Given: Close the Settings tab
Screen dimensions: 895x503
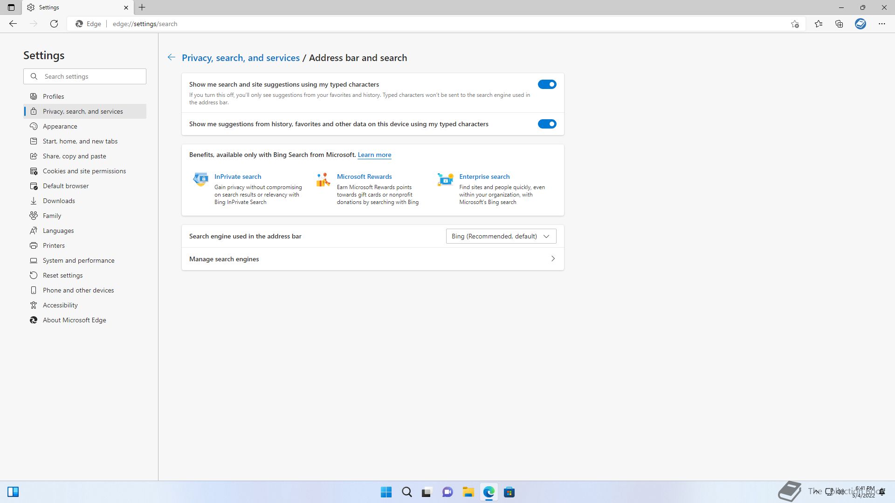Looking at the screenshot, I should pos(126,7).
